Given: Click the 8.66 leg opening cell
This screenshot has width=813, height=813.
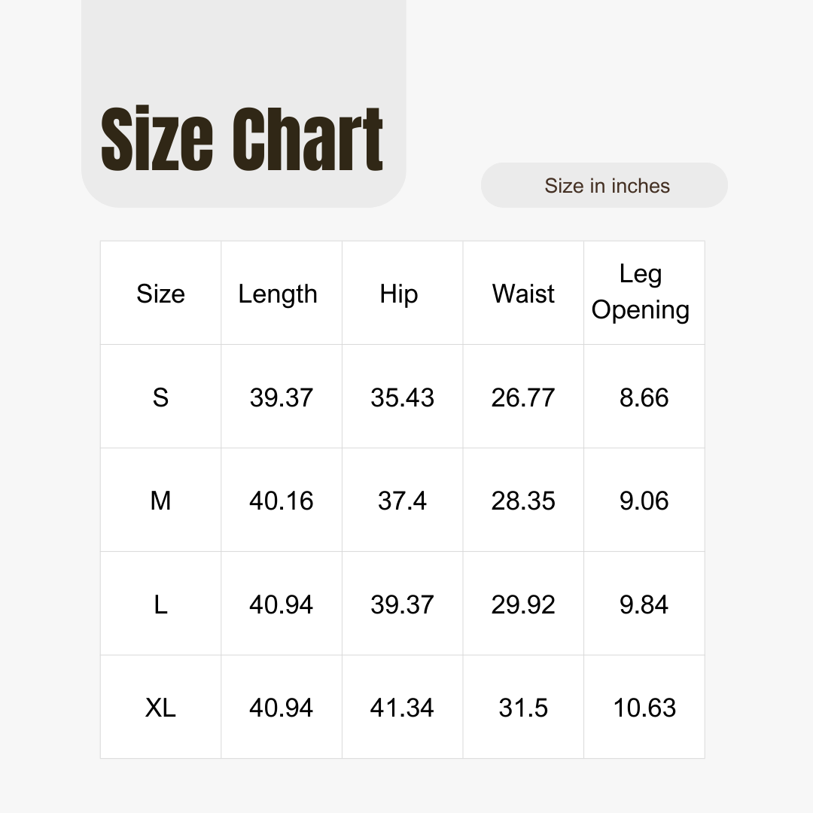Looking at the screenshot, I should pyautogui.click(x=644, y=397).
